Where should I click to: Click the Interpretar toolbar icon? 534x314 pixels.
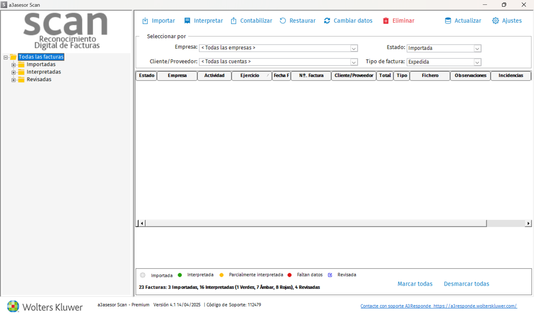187,21
